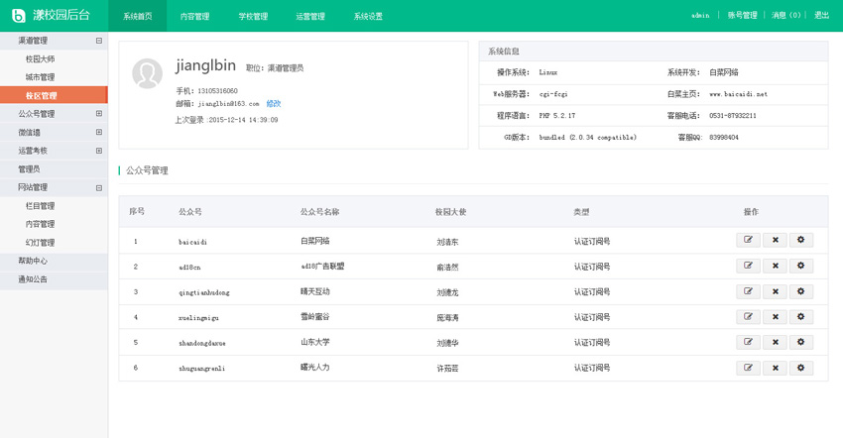
Task: Switch to the 系统设置 top tab
Action: (368, 17)
